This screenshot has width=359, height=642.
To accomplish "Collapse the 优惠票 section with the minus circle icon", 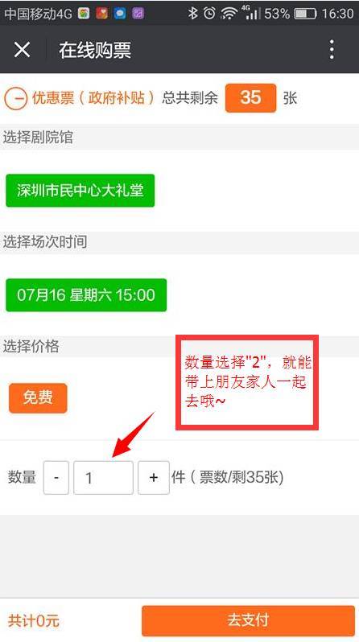I will [15, 99].
